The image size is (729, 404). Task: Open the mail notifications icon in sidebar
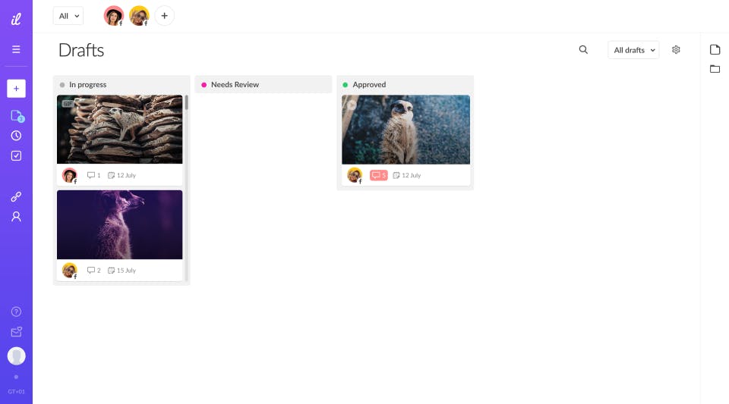point(16,332)
